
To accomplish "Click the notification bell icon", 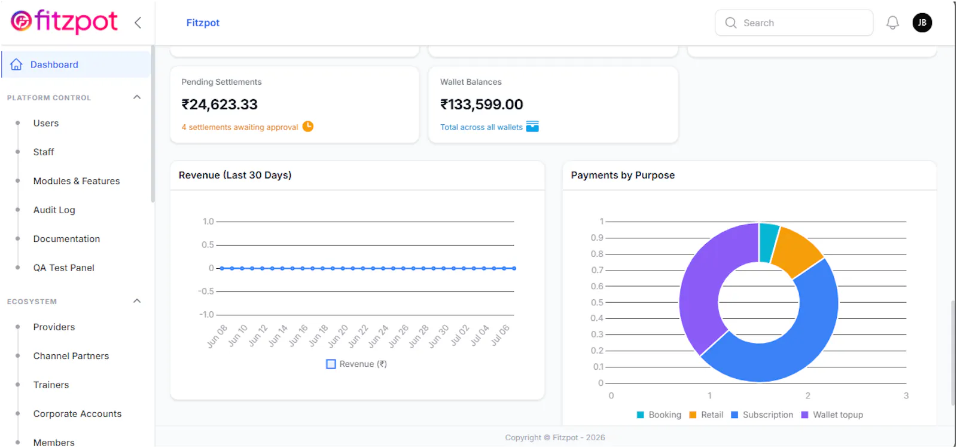I will pos(892,23).
